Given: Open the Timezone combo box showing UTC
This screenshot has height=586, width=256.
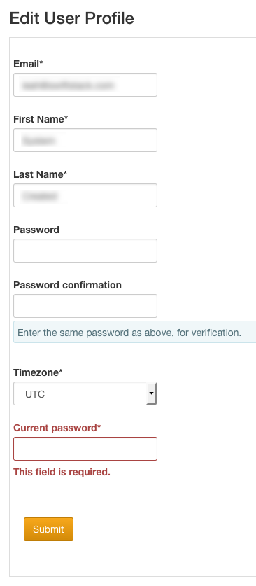Looking at the screenshot, I should 85,393.
